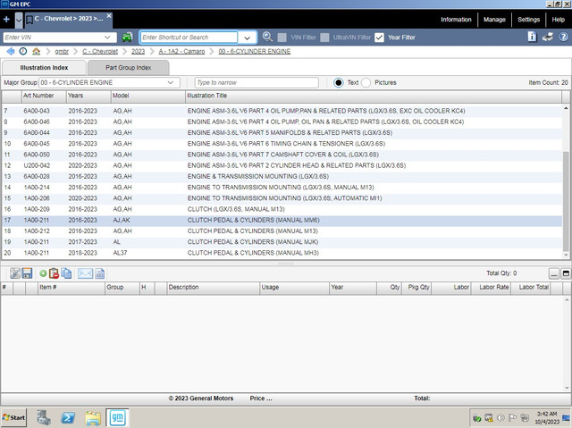Copy parts list with copy icon
572x428 pixels.
click(x=66, y=273)
